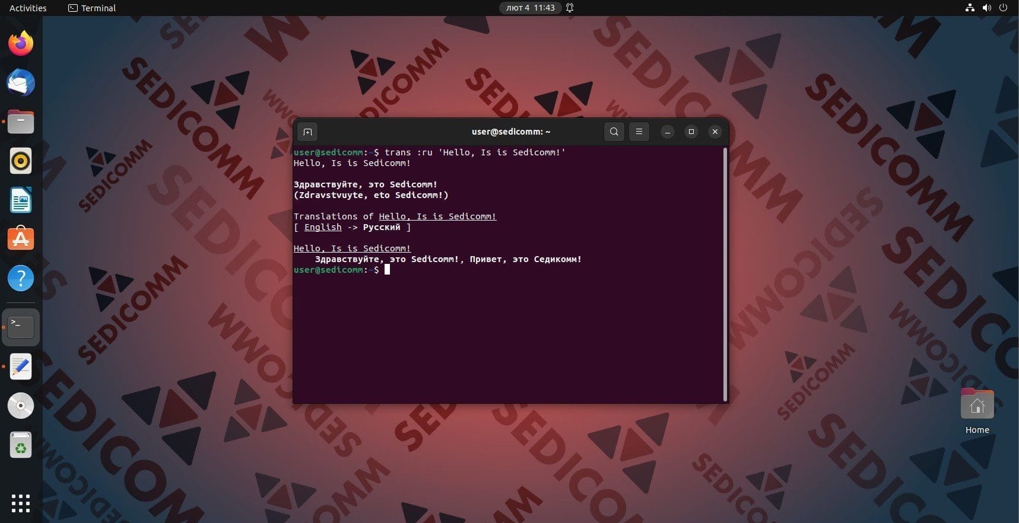Open the Text Editor from dock
Image resolution: width=1019 pixels, height=523 pixels.
(21, 366)
